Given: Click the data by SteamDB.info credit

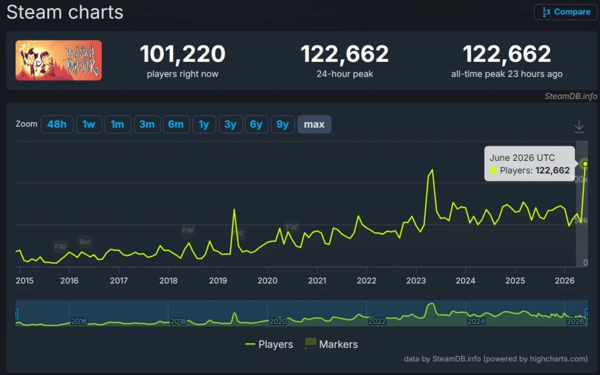Looking at the screenshot, I should pos(496,359).
